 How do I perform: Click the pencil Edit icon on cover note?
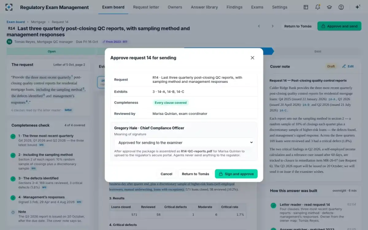tap(344, 66)
